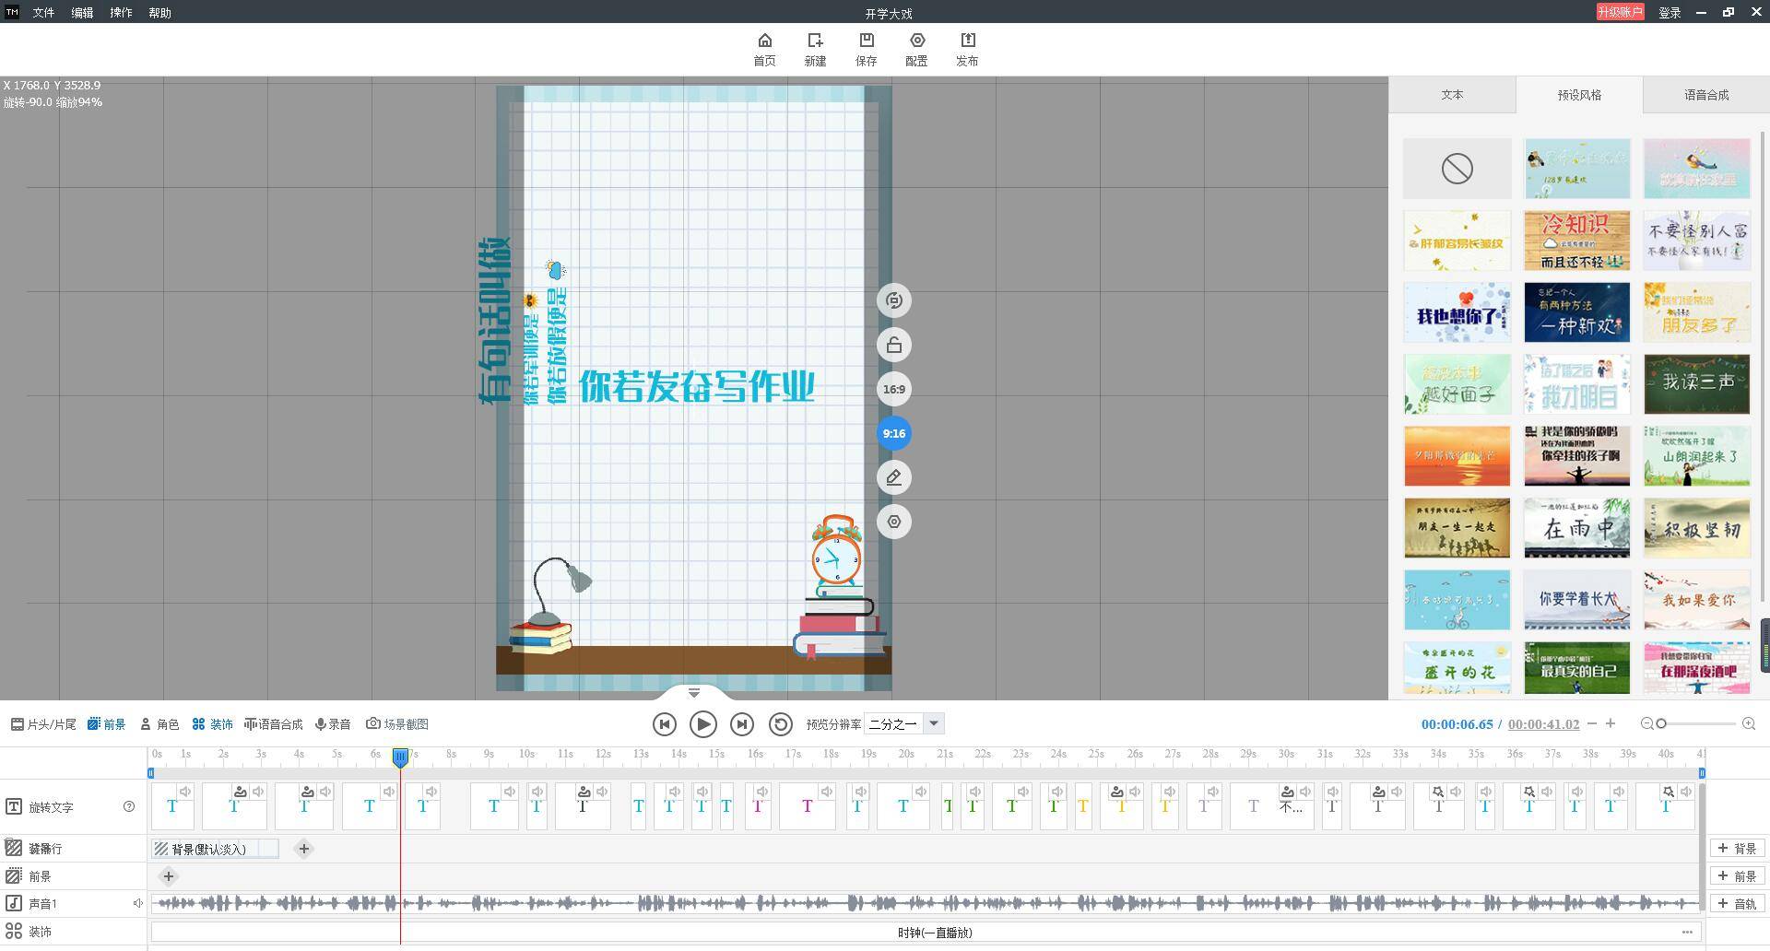Click the + 音轨 button

1738,904
